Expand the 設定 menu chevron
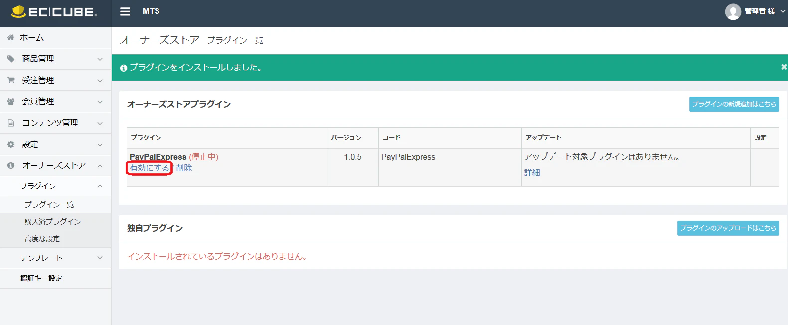Viewport: 788px width, 325px height. (100, 145)
